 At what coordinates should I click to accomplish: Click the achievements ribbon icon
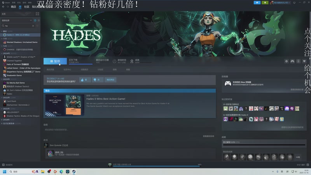point(132,61)
